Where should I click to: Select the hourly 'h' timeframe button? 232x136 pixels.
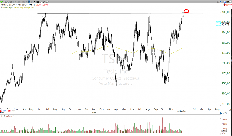pos(26,2)
